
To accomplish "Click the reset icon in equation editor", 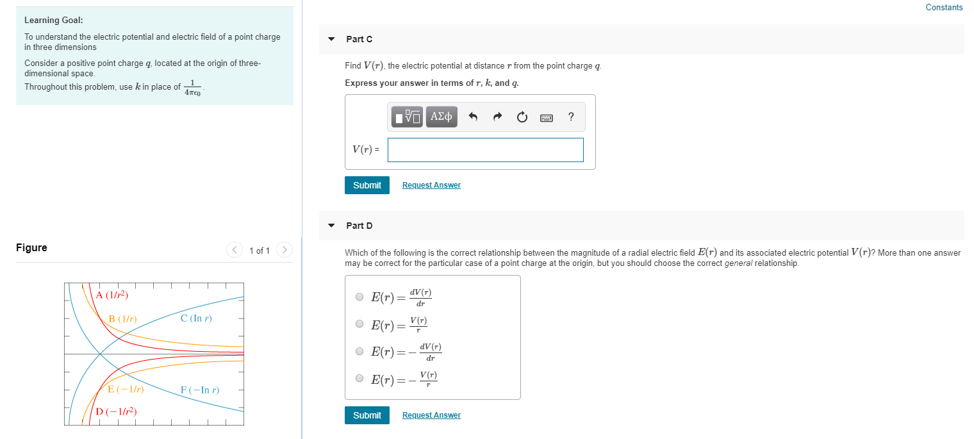I will [521, 117].
